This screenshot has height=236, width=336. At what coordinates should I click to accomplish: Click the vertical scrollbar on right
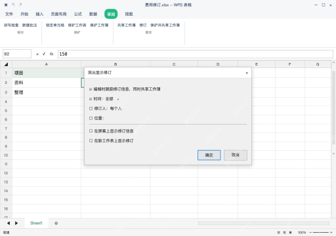(x=333, y=108)
